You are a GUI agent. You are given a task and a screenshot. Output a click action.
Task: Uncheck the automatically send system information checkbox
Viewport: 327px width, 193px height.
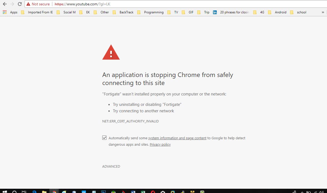[104, 138]
